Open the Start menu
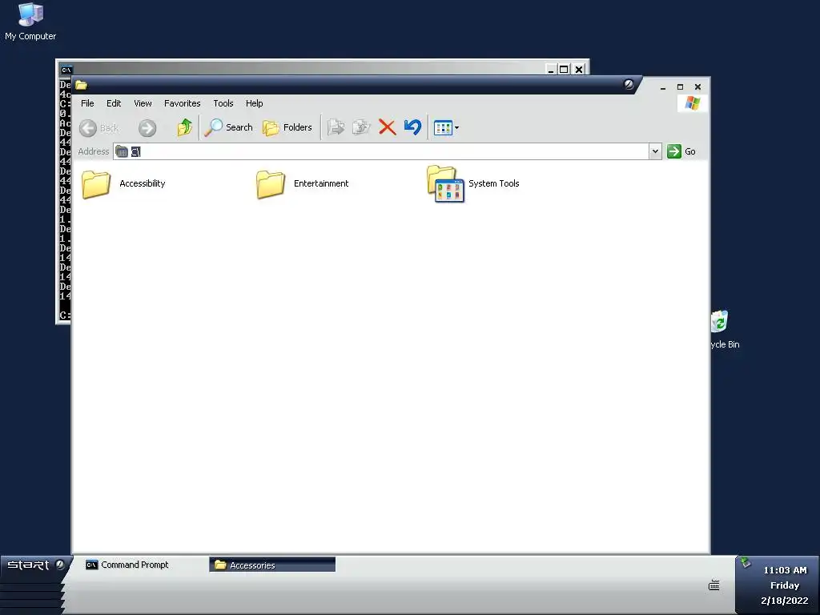This screenshot has width=820, height=615. coord(34,565)
